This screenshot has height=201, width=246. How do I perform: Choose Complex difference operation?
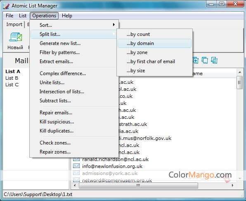tap(73, 73)
